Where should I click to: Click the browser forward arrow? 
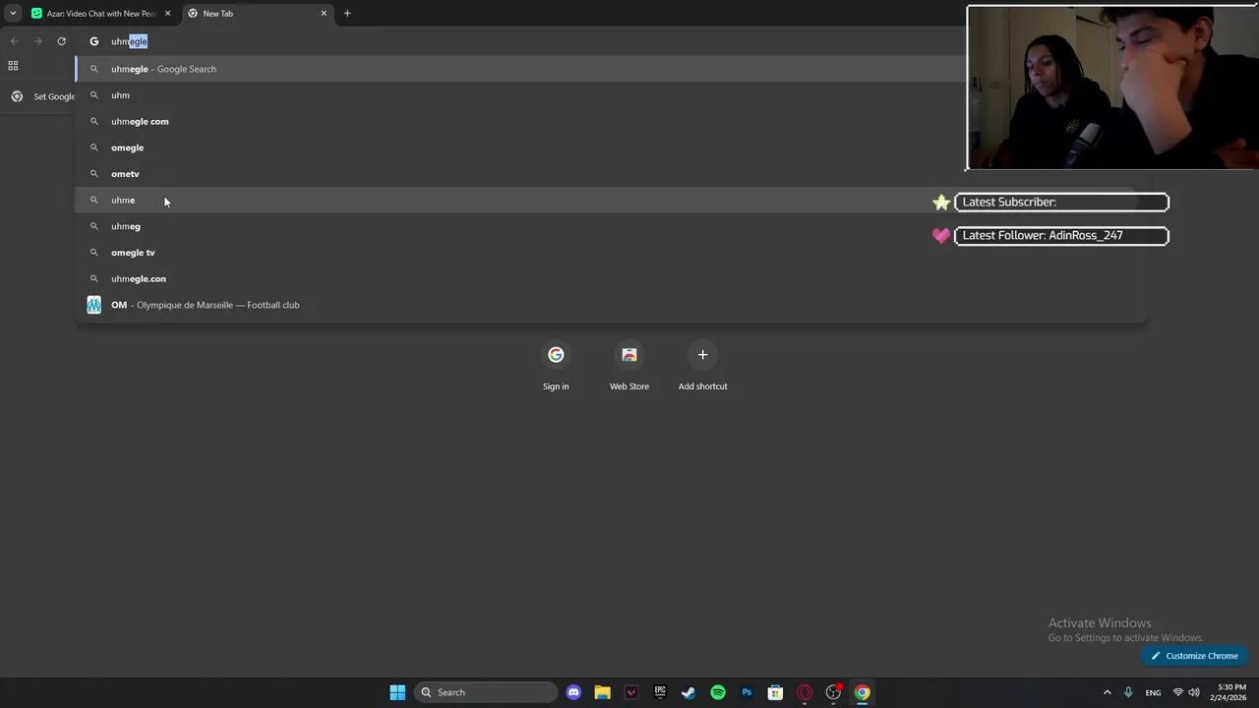click(37, 41)
